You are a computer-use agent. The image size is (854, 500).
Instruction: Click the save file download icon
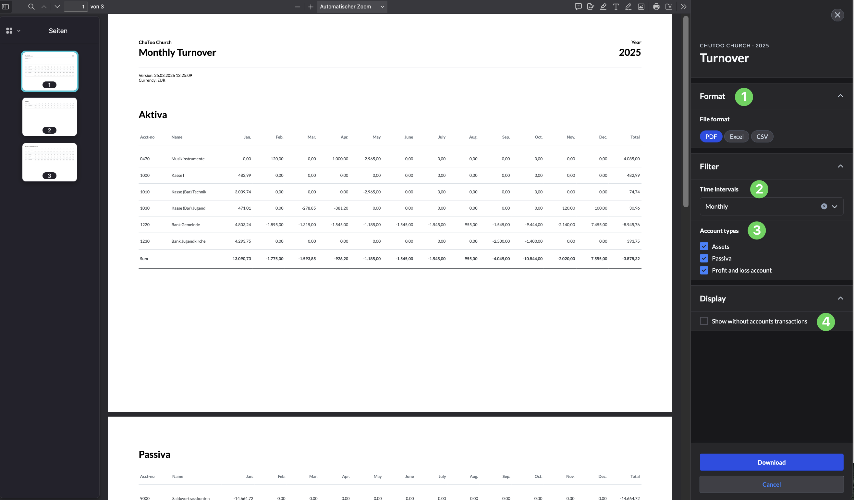point(669,6)
